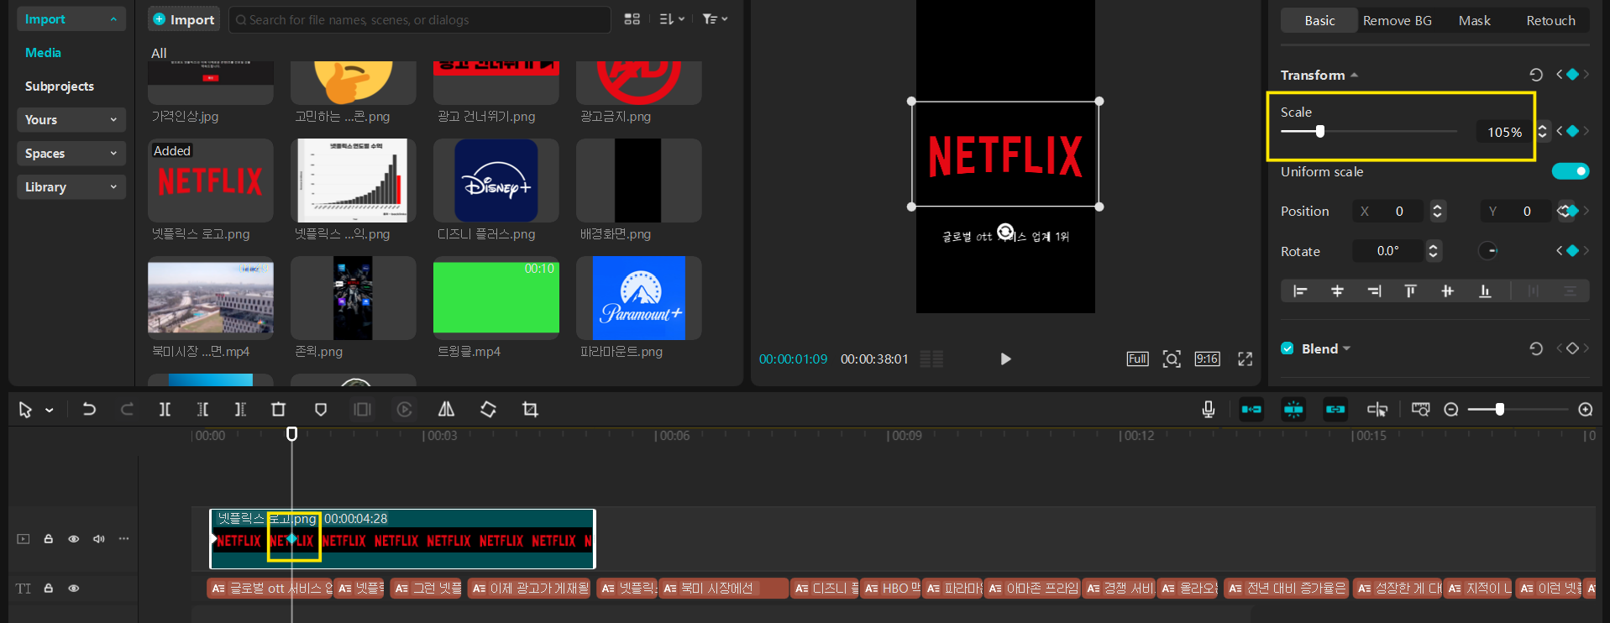Click the Scale value stepper arrows
This screenshot has width=1610, height=623.
pos(1542,132)
